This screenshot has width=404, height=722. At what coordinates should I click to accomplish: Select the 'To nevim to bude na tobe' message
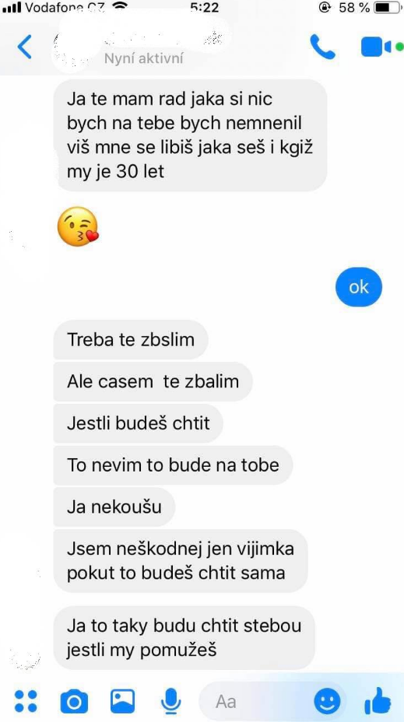click(x=174, y=465)
